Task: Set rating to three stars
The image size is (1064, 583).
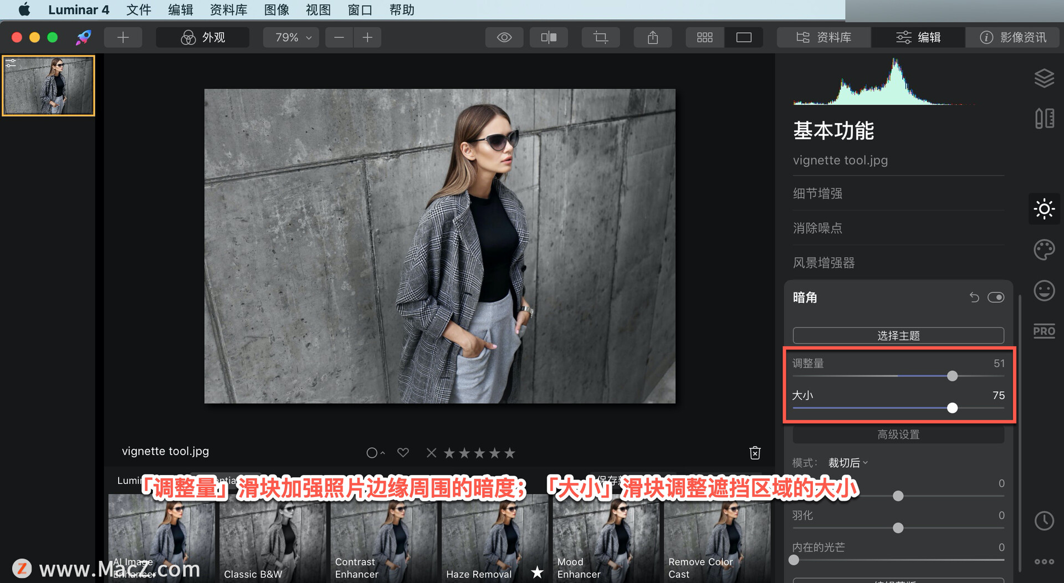Action: (x=480, y=453)
